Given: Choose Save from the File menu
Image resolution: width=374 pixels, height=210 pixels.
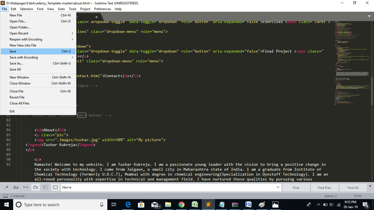Looking at the screenshot, I should click(13, 51).
